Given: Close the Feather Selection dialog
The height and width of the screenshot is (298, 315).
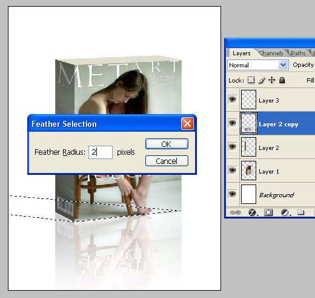Looking at the screenshot, I should [187, 123].
